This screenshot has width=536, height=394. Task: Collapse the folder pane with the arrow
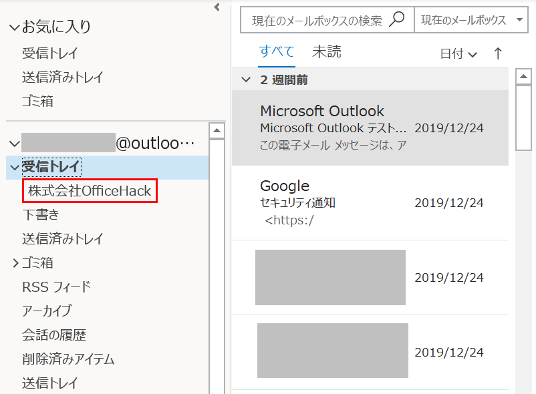tap(217, 7)
